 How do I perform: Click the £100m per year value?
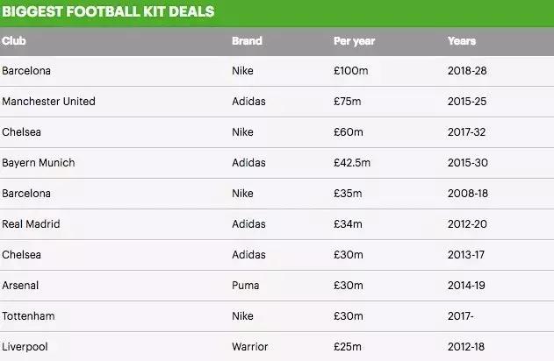(351, 71)
